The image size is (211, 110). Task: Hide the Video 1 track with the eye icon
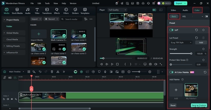tap(12, 99)
